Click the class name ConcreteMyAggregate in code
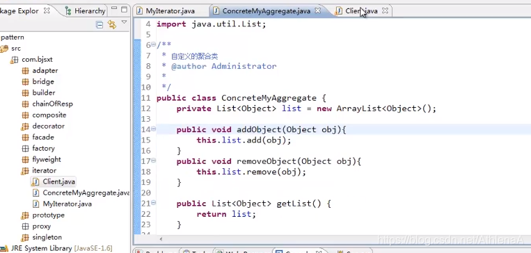Viewport: 531px width, 253px height. (x=269, y=99)
